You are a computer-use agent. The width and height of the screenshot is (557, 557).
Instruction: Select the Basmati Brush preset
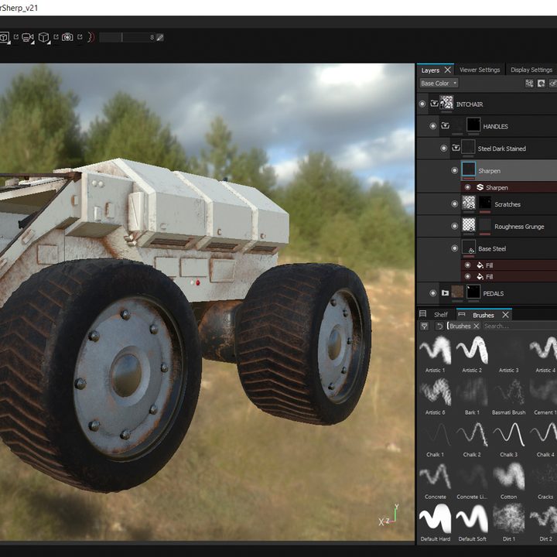click(509, 396)
